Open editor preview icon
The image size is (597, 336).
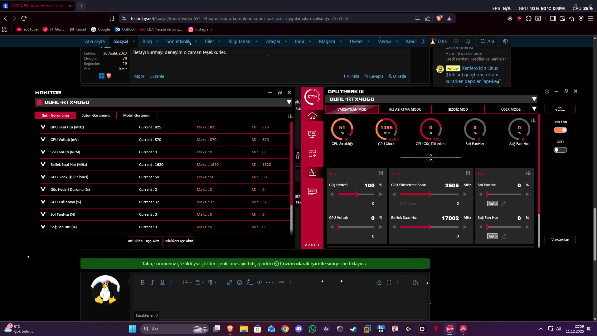(x=415, y=282)
